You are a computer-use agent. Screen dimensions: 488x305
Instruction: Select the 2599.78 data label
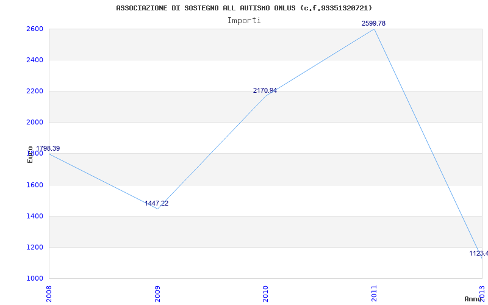[x=373, y=23]
